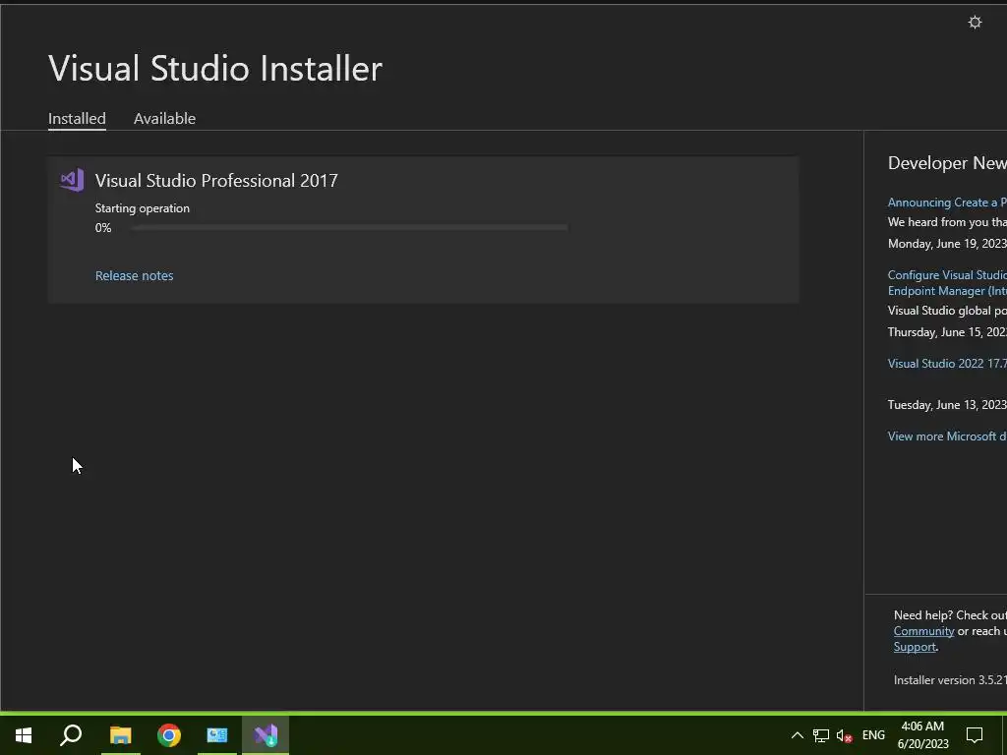Open the Windows Start menu

point(24,735)
